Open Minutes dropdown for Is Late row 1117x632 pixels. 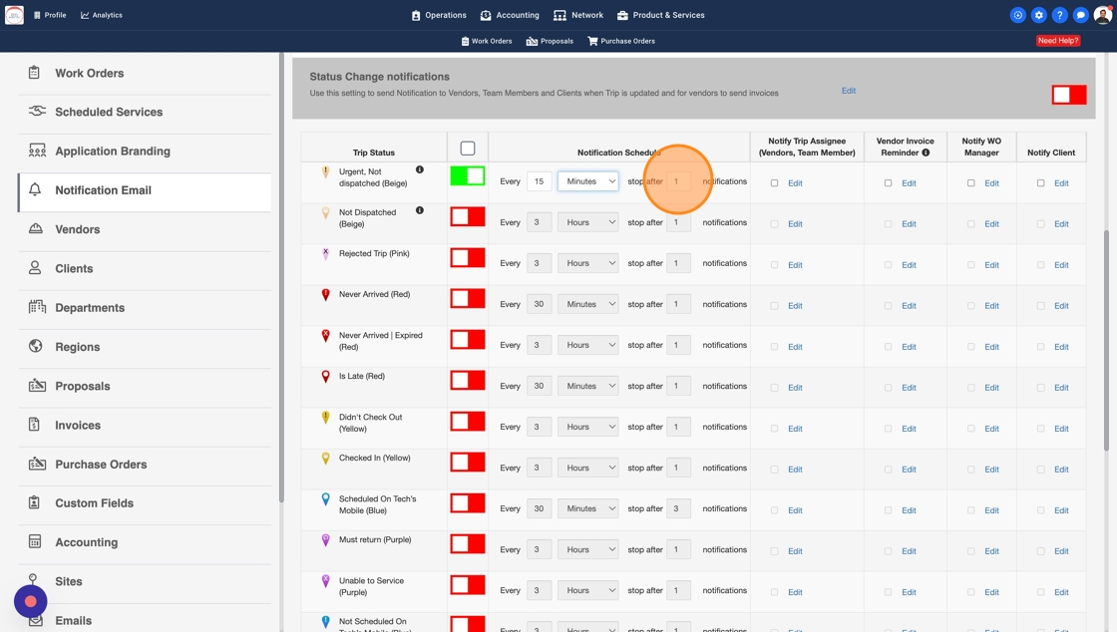pyautogui.click(x=588, y=386)
